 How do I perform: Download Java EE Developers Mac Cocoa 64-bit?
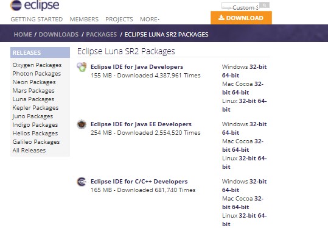pyautogui.click(x=240, y=150)
